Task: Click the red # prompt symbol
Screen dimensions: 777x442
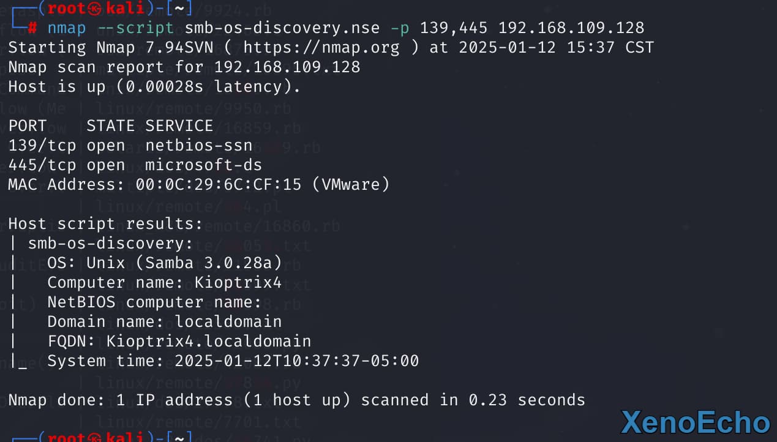Action: (32, 28)
